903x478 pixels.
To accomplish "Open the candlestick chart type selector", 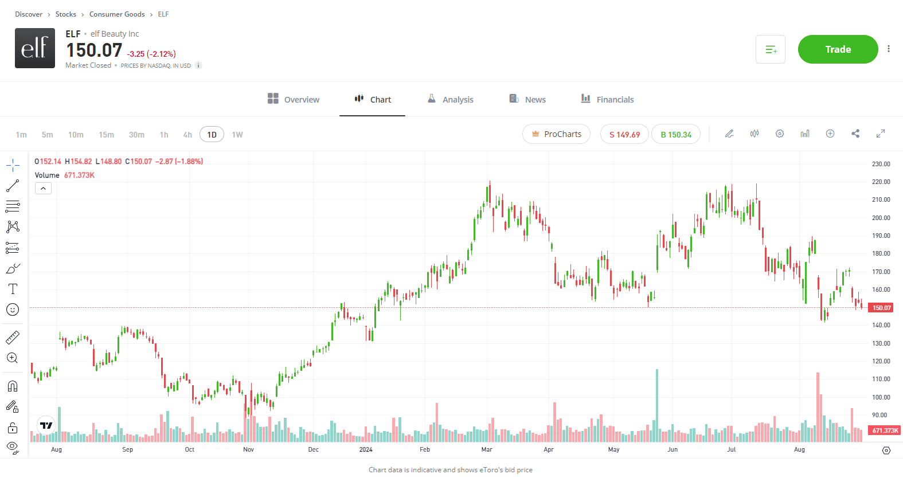I will click(x=755, y=134).
